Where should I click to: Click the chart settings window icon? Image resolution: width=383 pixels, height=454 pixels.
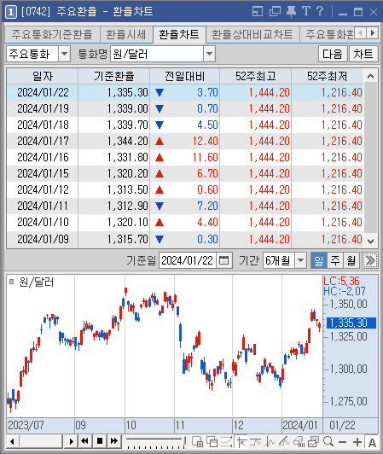click(313, 442)
